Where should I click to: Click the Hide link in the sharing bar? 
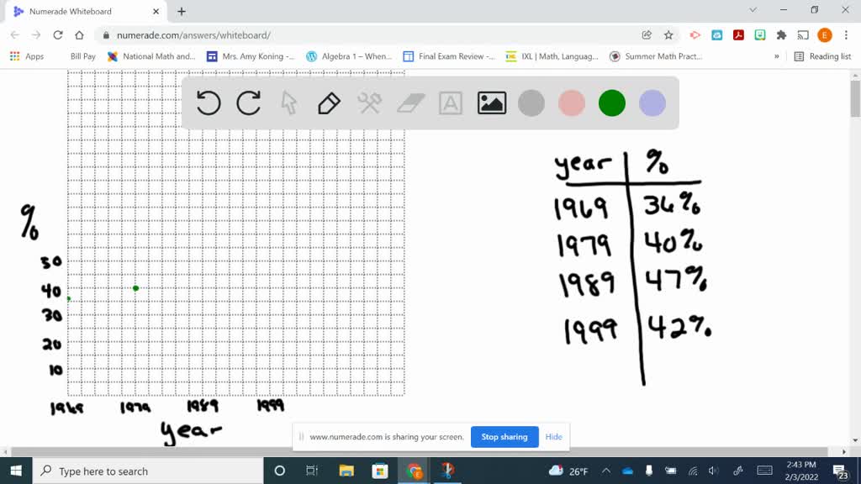(x=553, y=437)
